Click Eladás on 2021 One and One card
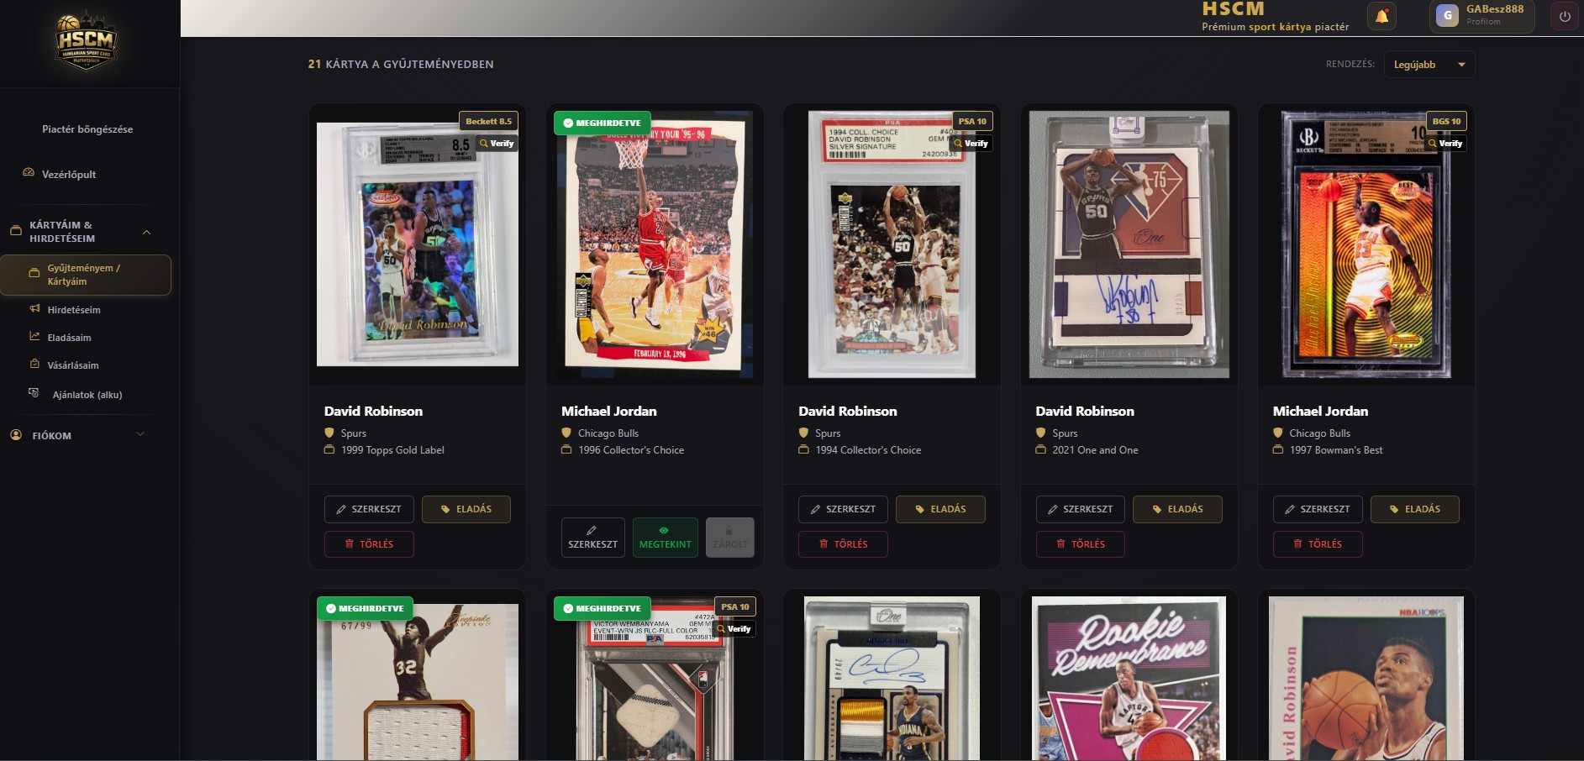1584x761 pixels. 1177,509
